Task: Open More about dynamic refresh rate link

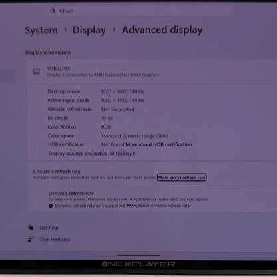Action: [158, 206]
